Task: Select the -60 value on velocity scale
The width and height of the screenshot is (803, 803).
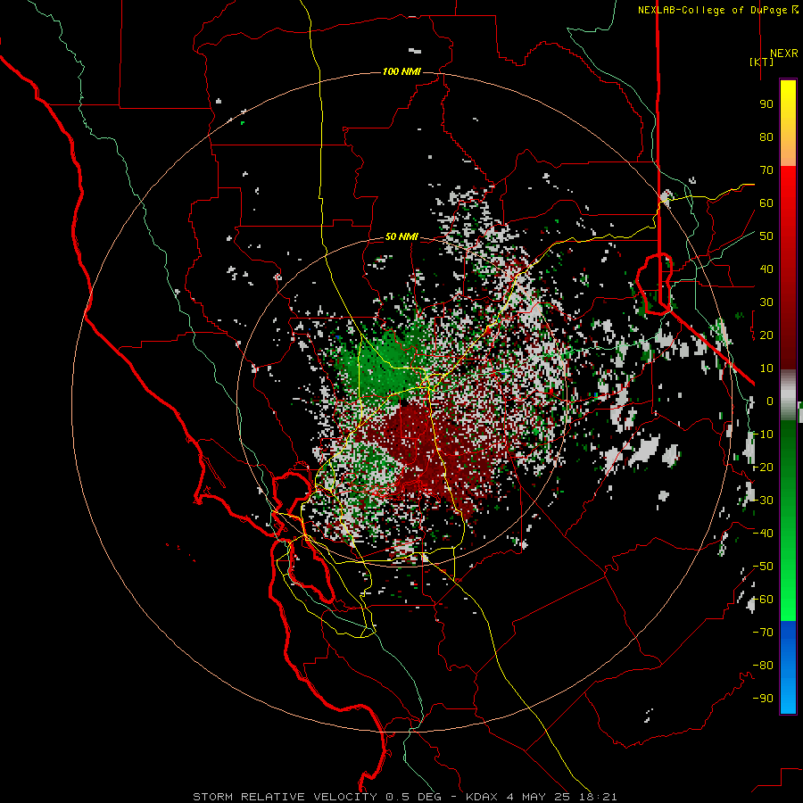Action: (763, 600)
